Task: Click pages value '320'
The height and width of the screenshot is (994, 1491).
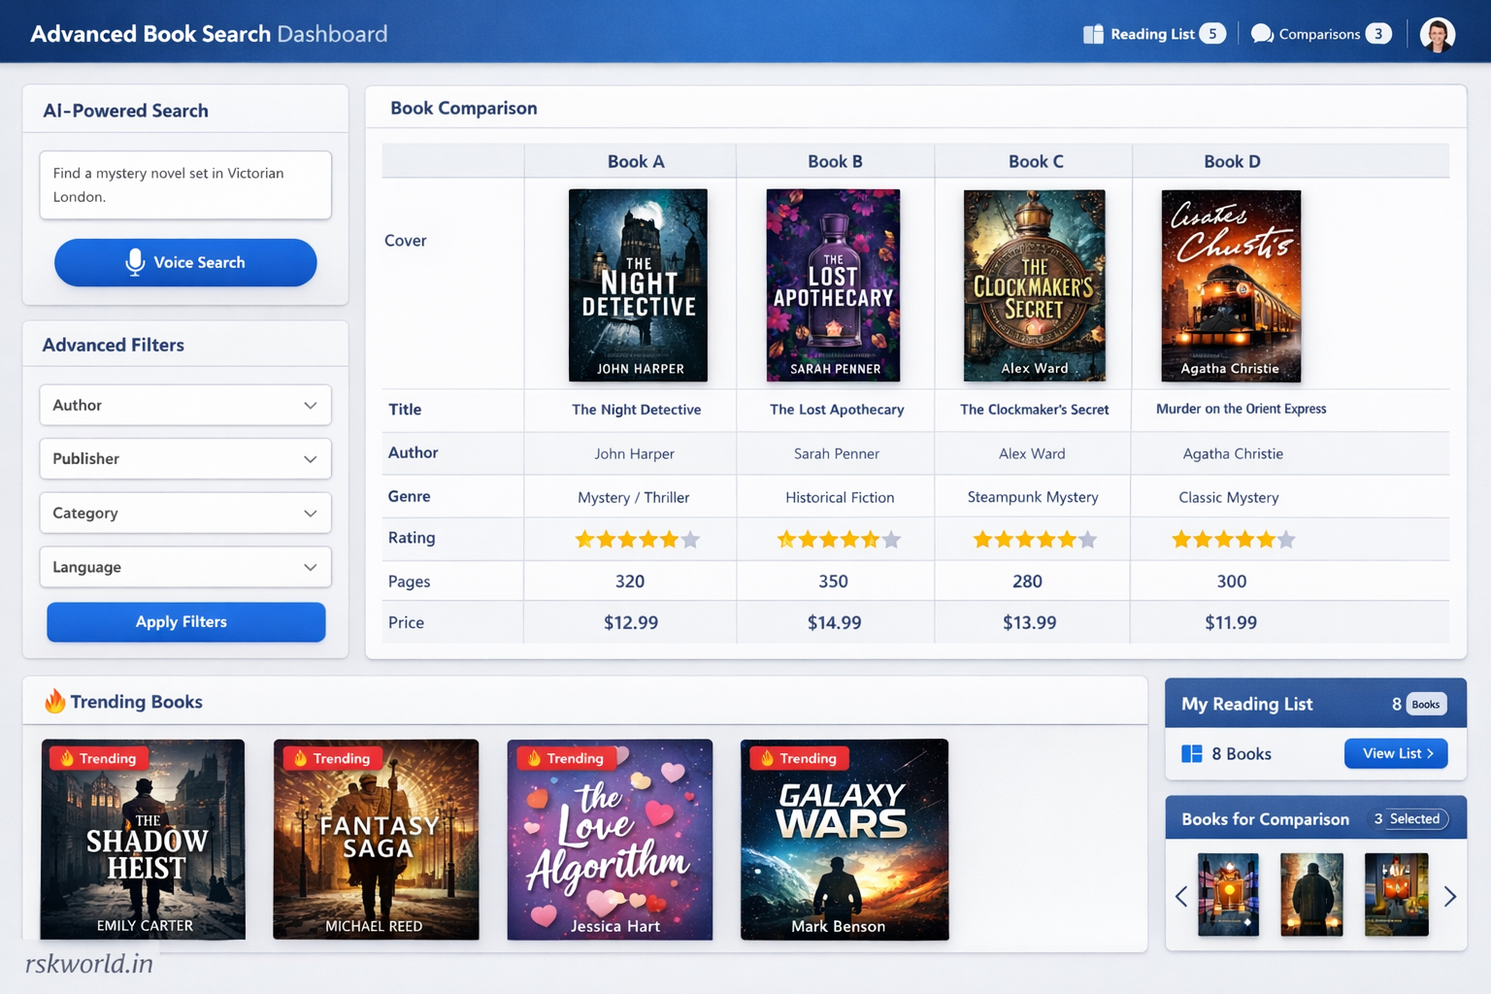Action: click(x=630, y=581)
